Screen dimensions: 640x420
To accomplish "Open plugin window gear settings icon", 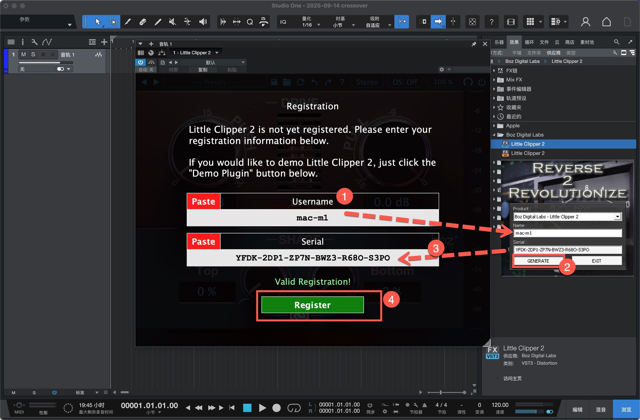I will 441,69.
